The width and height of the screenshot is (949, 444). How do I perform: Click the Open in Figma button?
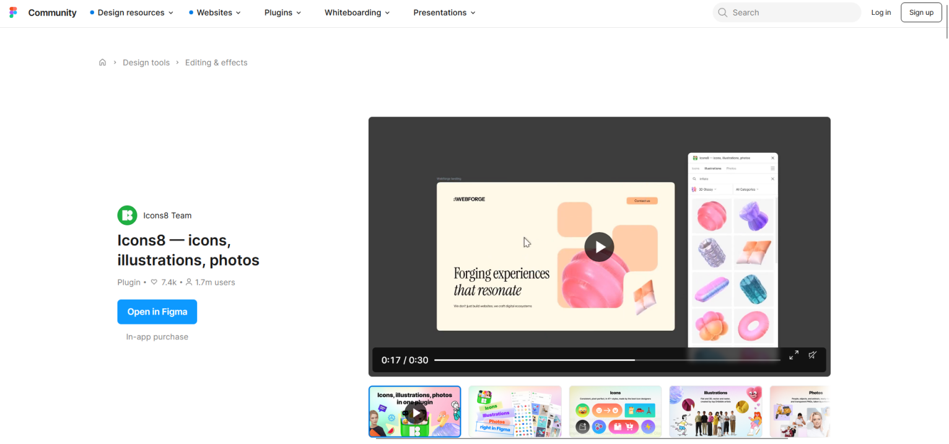(x=157, y=312)
